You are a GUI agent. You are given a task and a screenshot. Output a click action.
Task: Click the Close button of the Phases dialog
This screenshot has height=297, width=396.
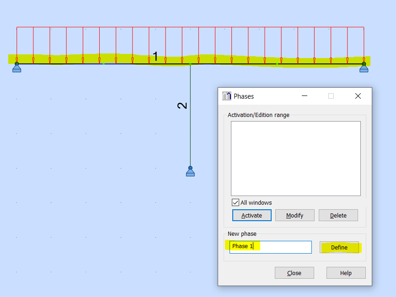click(294, 273)
